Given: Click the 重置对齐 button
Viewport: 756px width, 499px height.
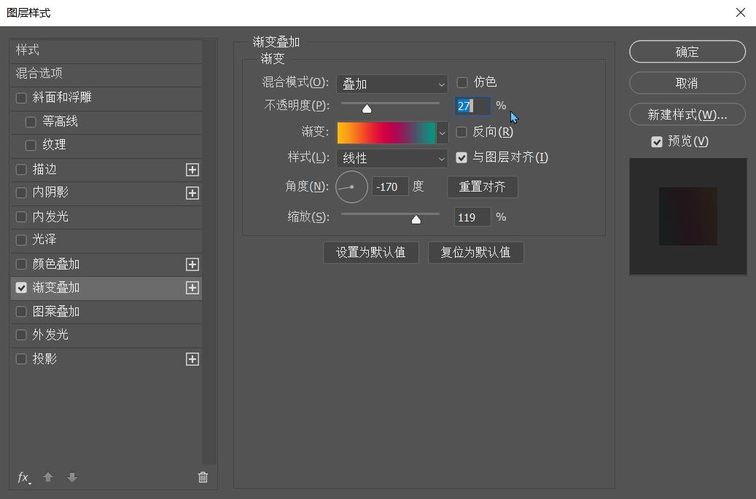Looking at the screenshot, I should [482, 187].
